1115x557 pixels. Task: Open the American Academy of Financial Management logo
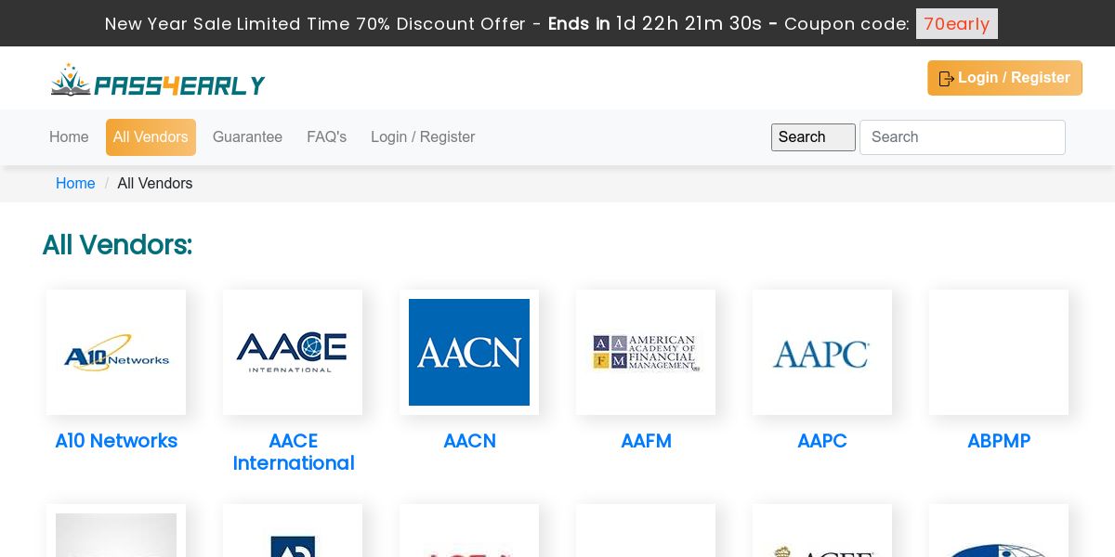click(646, 352)
